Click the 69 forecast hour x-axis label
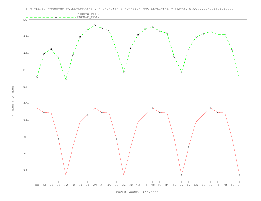Screen dimensions: 261x201 [203, 185]
